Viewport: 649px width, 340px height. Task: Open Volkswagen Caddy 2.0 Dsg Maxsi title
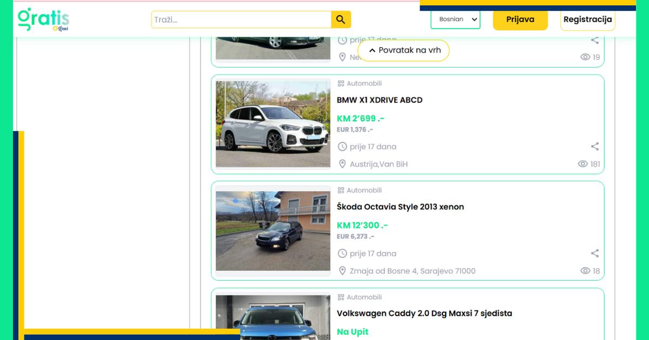(425, 314)
